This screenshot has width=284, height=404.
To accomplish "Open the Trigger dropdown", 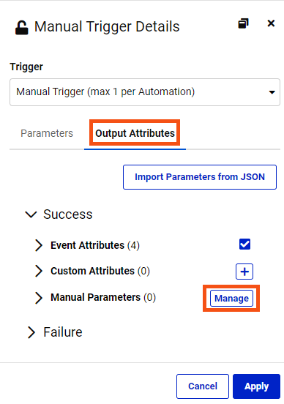I will (145, 92).
